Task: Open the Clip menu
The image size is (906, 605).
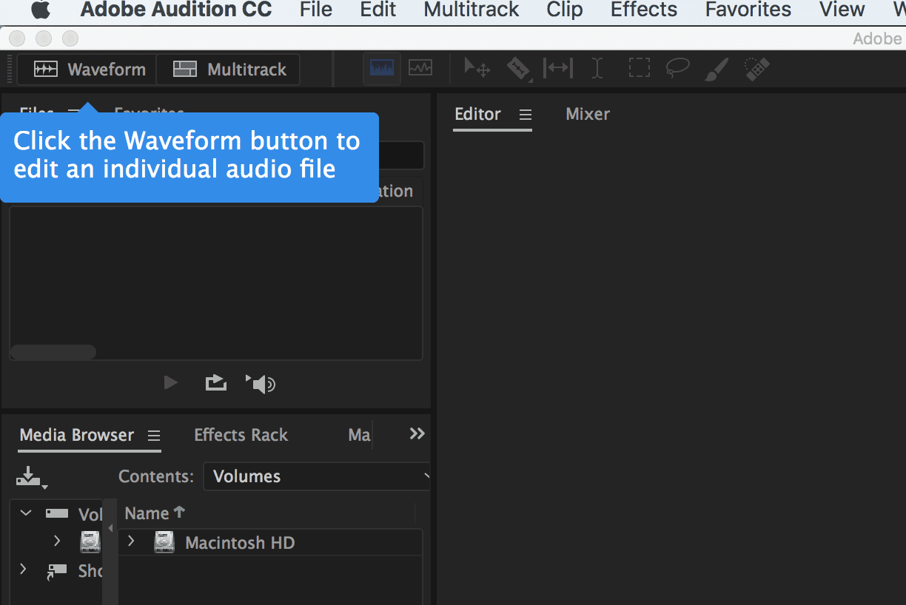Action: coord(565,10)
